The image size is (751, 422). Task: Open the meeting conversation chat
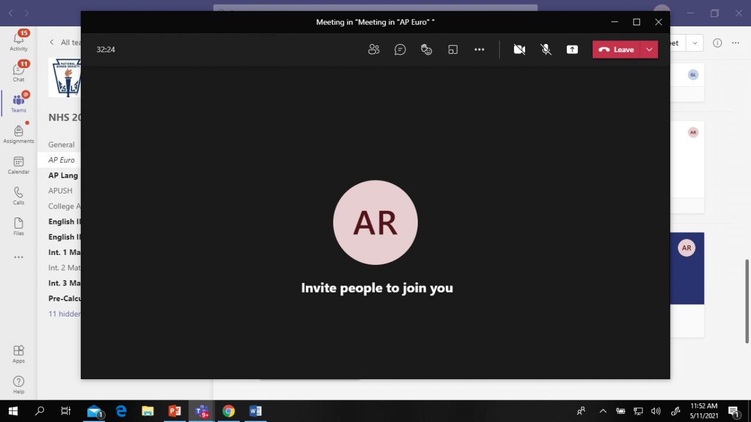(400, 50)
